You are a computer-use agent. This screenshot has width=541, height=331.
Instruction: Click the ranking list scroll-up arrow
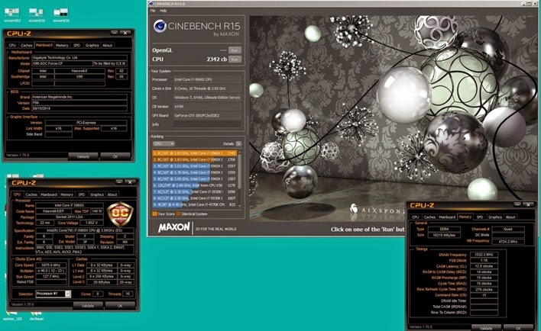pos(239,152)
